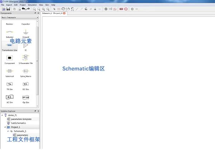Collapse the Schematic_1 tree node arrow
Image resolution: width=215 pixels, height=150 pixels.
click(8, 131)
